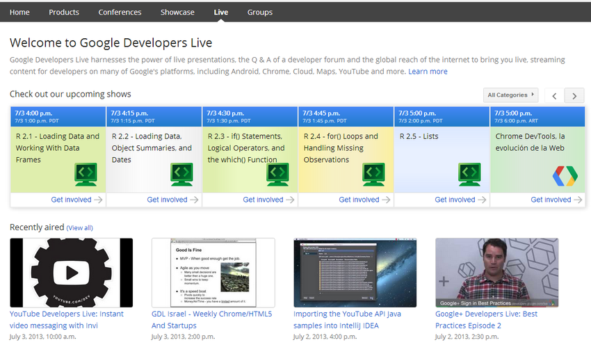The image size is (591, 345).
Task: Click the green monitor icon on R 2.2 card
Action: (x=181, y=175)
